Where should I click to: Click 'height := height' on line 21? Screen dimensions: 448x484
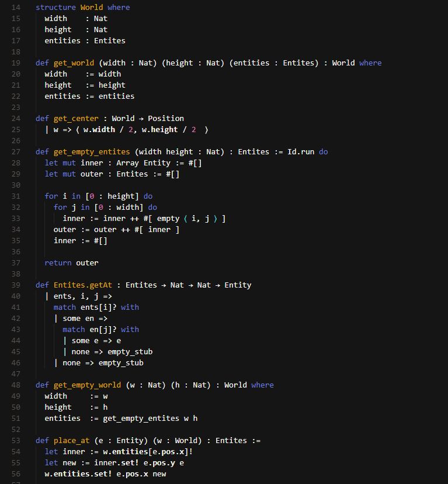click(x=85, y=85)
